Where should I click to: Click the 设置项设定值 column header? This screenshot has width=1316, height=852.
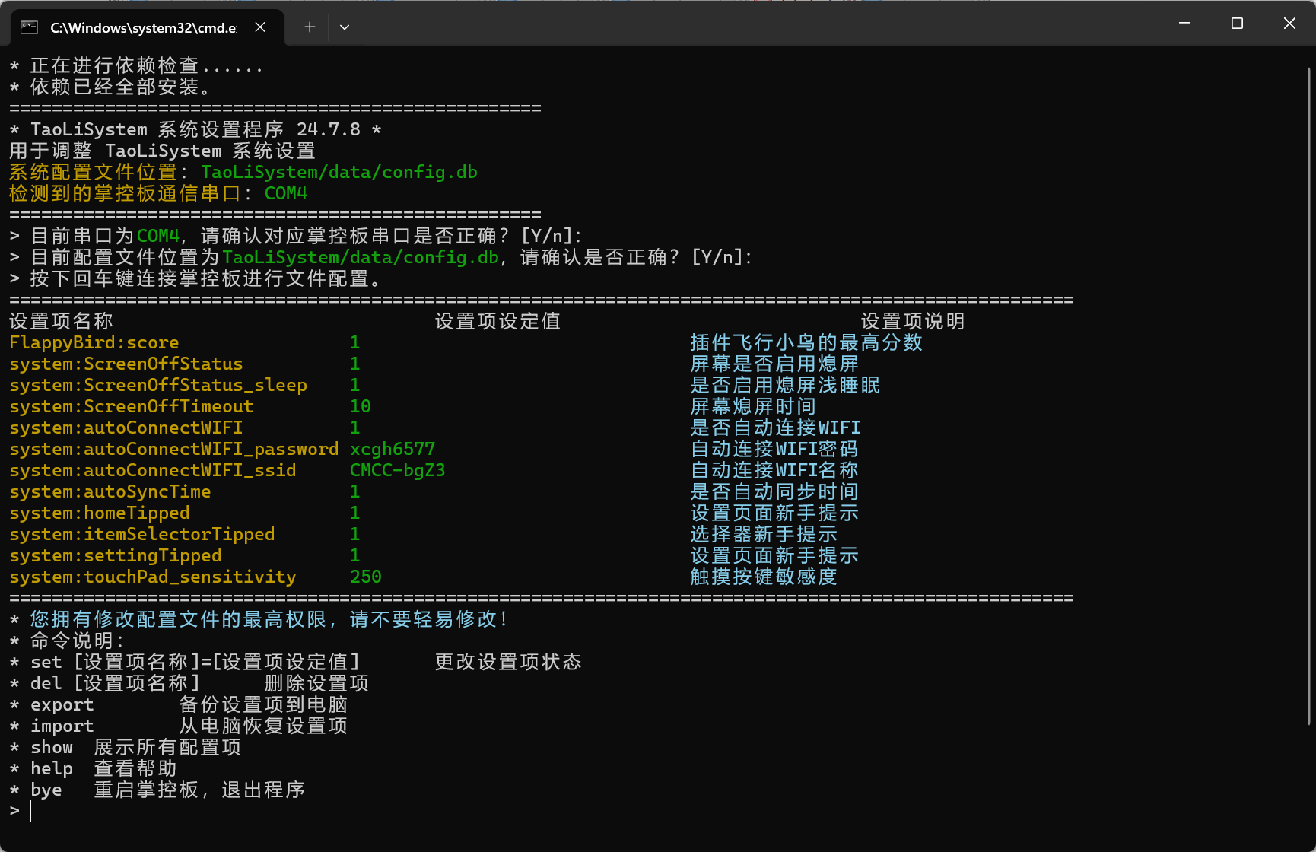tap(498, 321)
